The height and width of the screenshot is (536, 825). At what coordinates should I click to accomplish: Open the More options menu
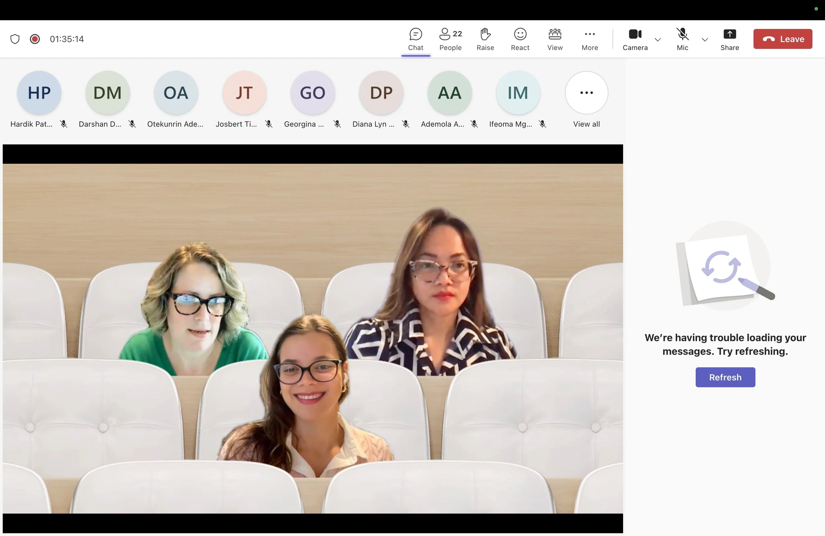pos(590,39)
